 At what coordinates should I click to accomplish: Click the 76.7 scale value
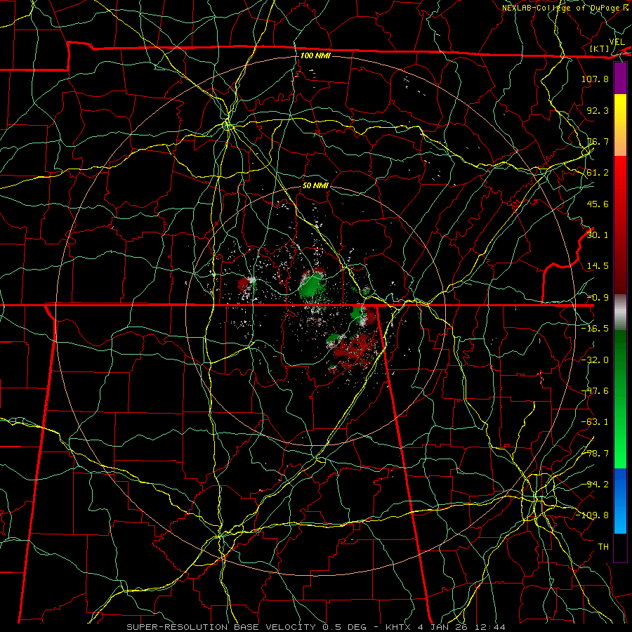point(598,141)
